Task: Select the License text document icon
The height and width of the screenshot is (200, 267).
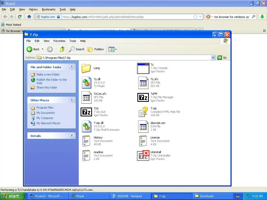Action: click(x=143, y=141)
